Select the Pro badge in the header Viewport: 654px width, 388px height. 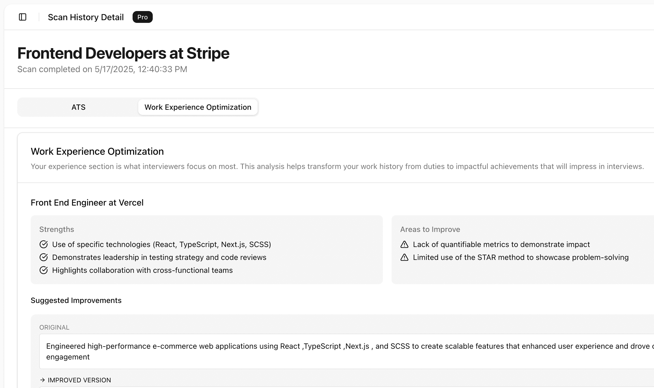[x=143, y=17]
